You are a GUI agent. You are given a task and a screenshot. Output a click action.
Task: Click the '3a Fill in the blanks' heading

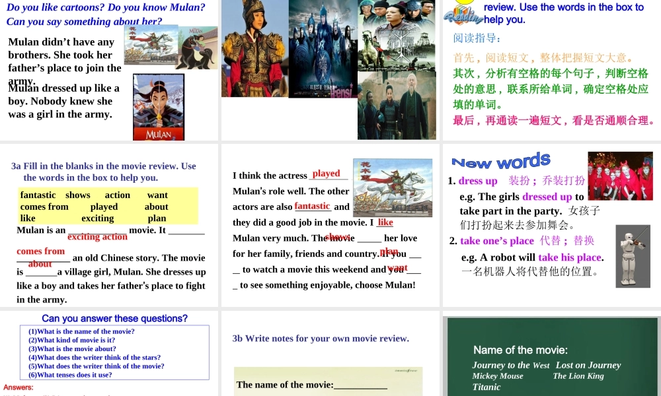pyautogui.click(x=104, y=172)
